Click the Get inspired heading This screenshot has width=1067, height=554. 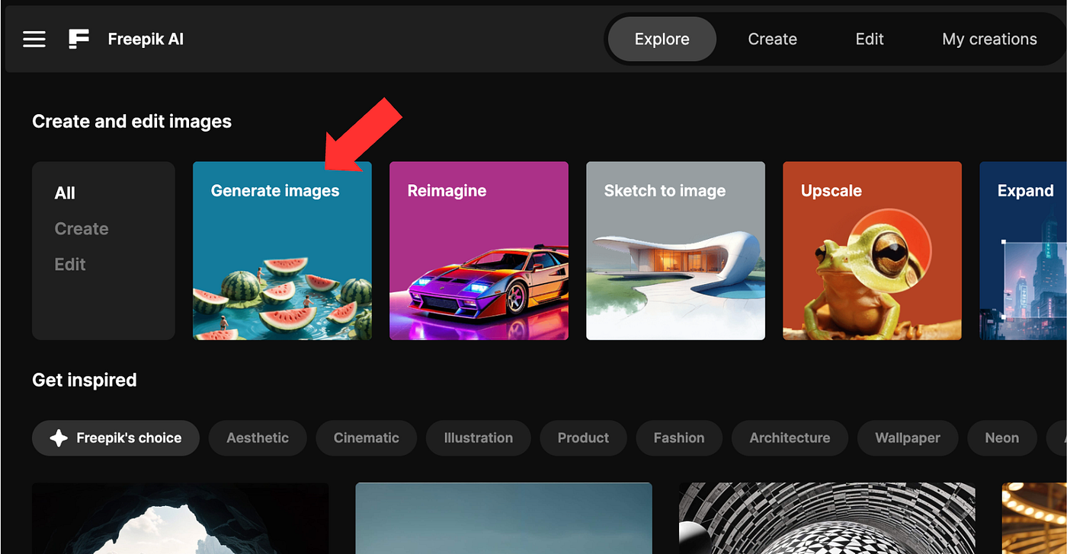85,380
